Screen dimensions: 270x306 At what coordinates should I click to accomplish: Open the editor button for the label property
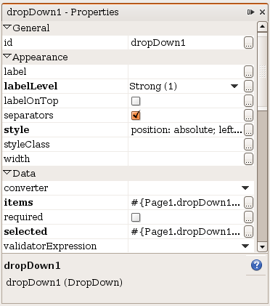[248, 72]
